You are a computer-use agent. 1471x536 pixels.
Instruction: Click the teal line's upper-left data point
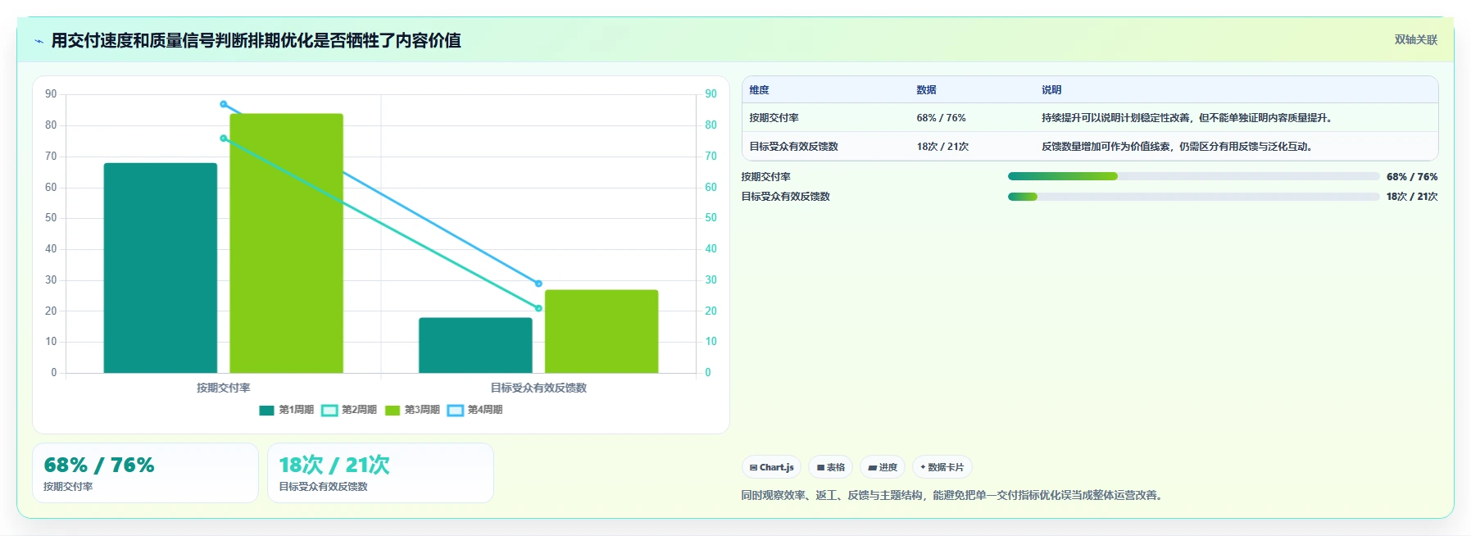[224, 139]
